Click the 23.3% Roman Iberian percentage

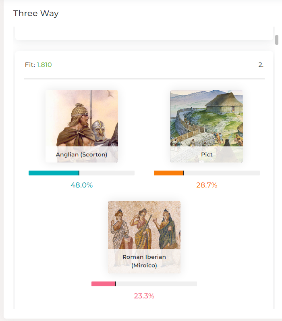point(144,296)
